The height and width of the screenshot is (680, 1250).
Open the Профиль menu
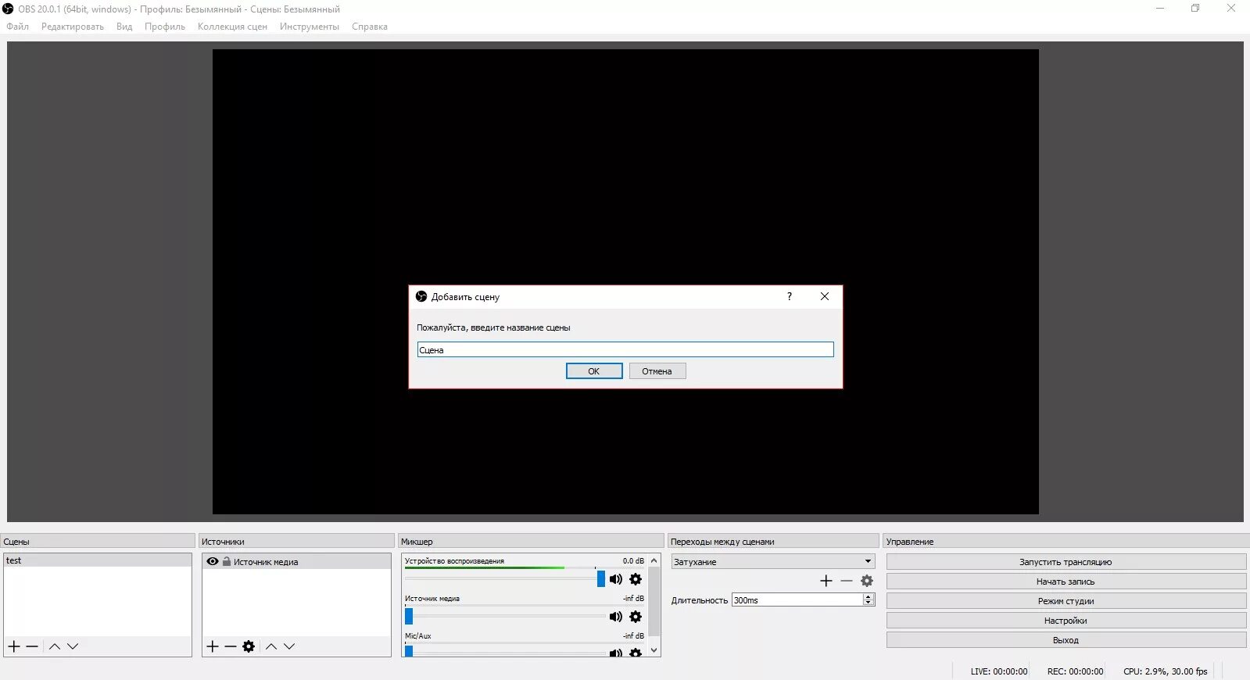click(165, 27)
